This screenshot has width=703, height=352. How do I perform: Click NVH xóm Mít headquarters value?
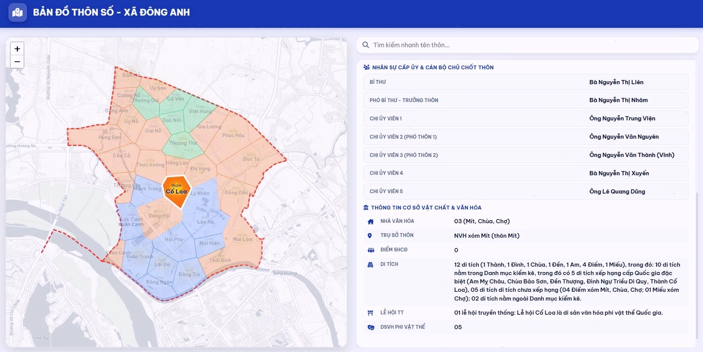tap(487, 236)
